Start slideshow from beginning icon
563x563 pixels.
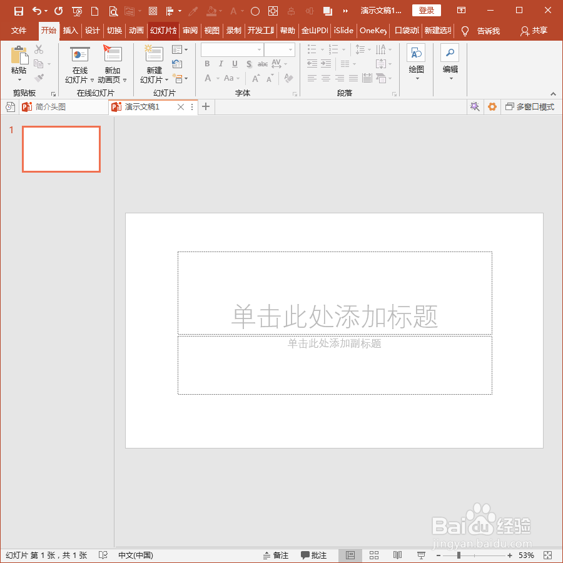coord(77,11)
